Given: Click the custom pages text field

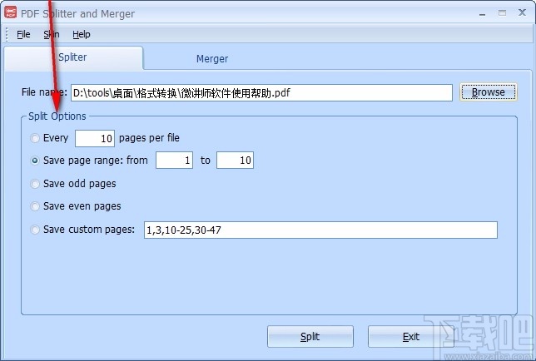Looking at the screenshot, I should 320,230.
